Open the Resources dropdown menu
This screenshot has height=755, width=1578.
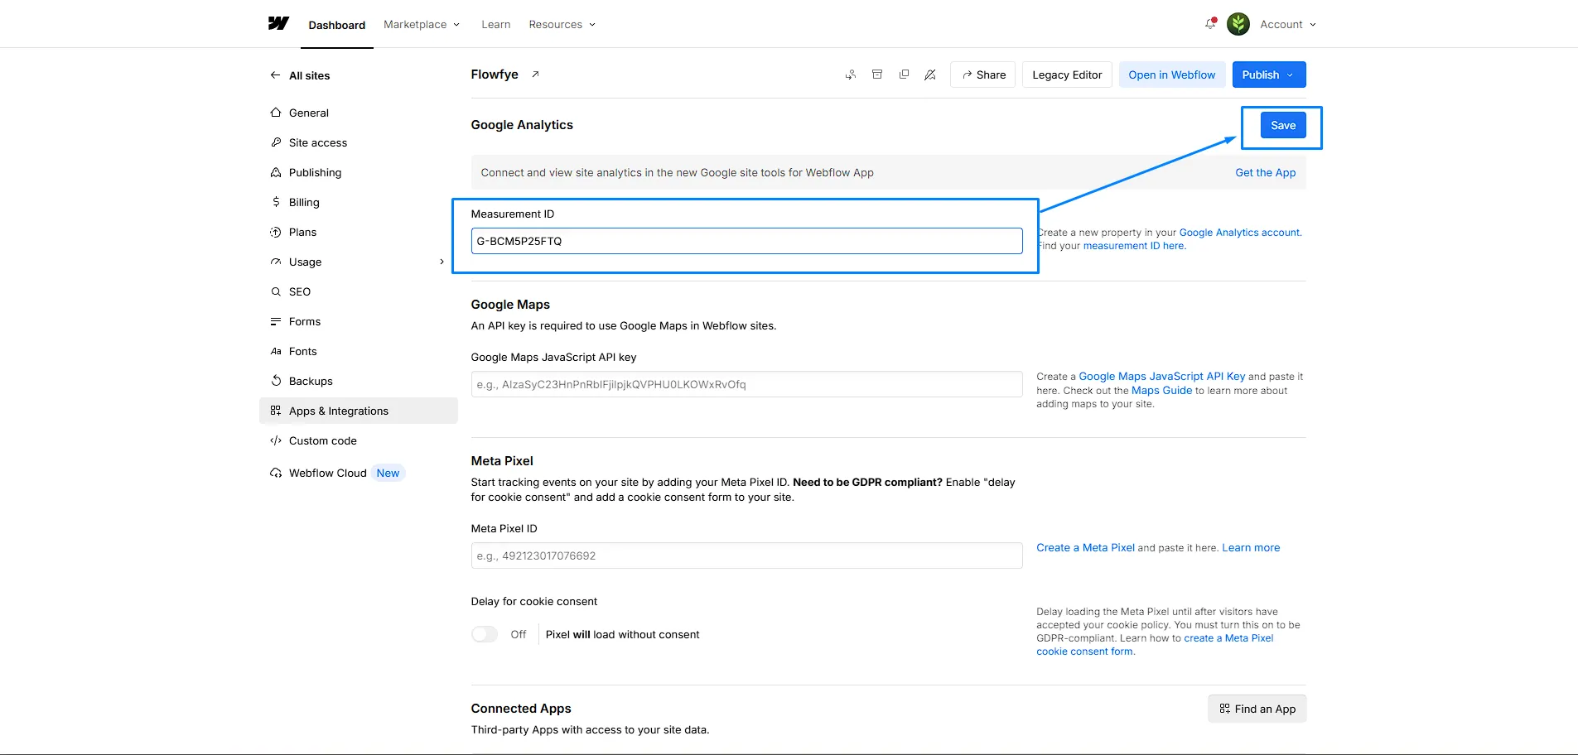click(562, 25)
